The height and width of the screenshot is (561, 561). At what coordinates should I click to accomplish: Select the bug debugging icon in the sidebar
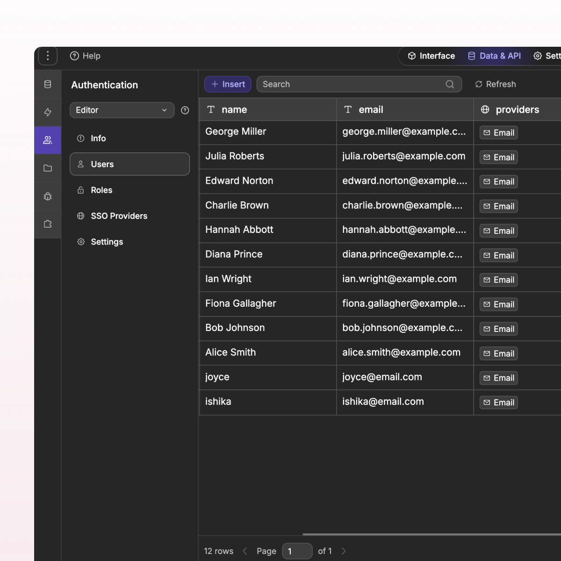click(47, 196)
